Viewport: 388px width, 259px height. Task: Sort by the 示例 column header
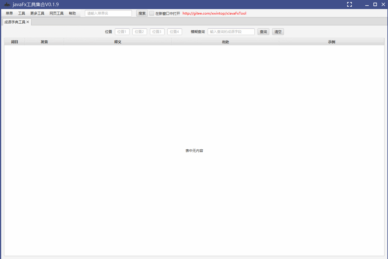tap(331, 42)
